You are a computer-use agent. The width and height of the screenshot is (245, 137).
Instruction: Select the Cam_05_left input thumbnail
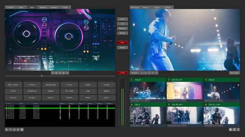[185, 91]
